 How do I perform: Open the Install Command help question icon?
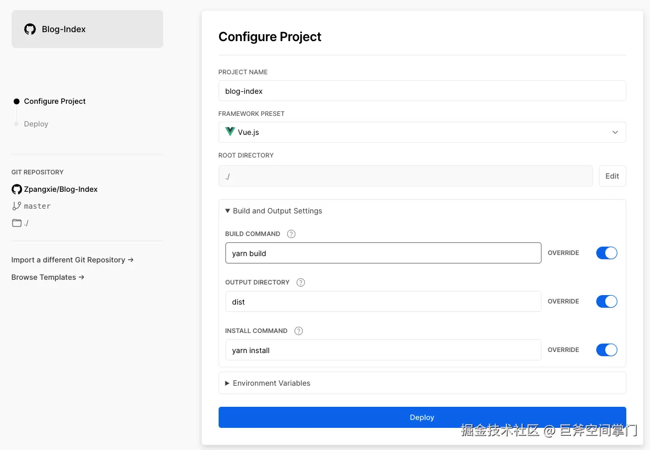point(299,331)
